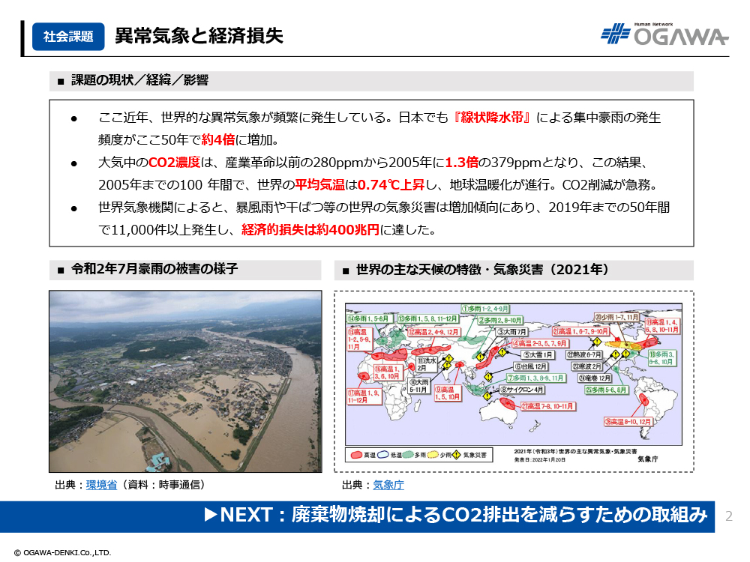
Task: Click the ⑧サイクロン 4月 map label
Action: (x=522, y=390)
